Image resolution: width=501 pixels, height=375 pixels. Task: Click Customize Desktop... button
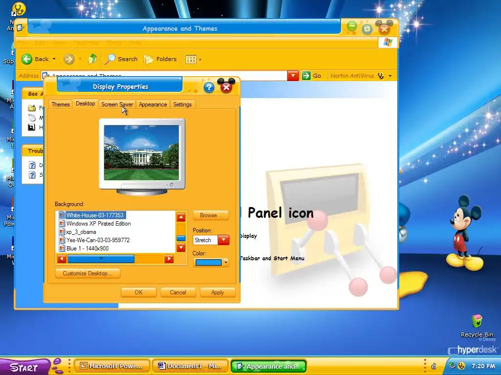(x=88, y=273)
